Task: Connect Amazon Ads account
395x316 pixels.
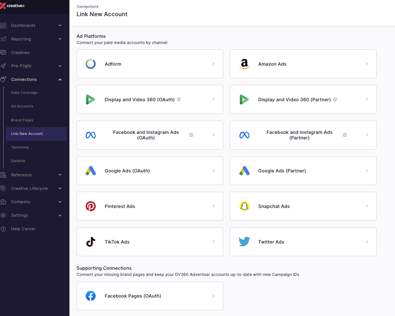Action: (x=303, y=64)
